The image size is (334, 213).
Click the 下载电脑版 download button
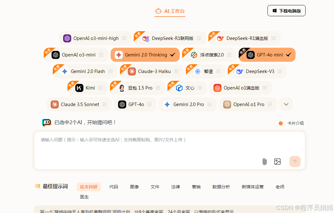(x=287, y=11)
